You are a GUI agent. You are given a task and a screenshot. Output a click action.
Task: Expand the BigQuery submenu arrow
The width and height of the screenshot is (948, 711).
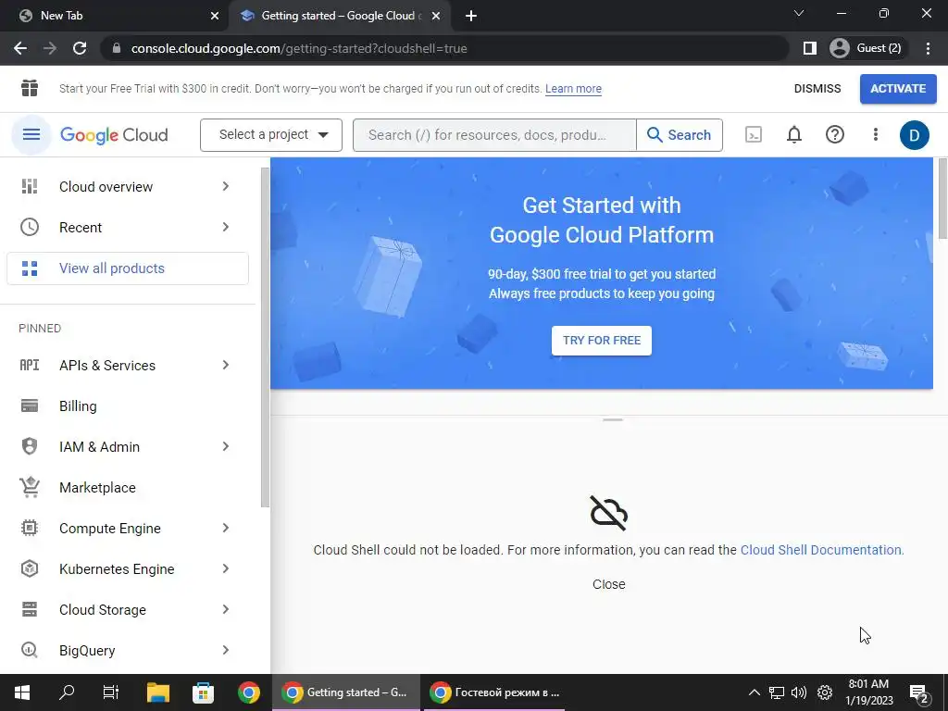tap(226, 650)
